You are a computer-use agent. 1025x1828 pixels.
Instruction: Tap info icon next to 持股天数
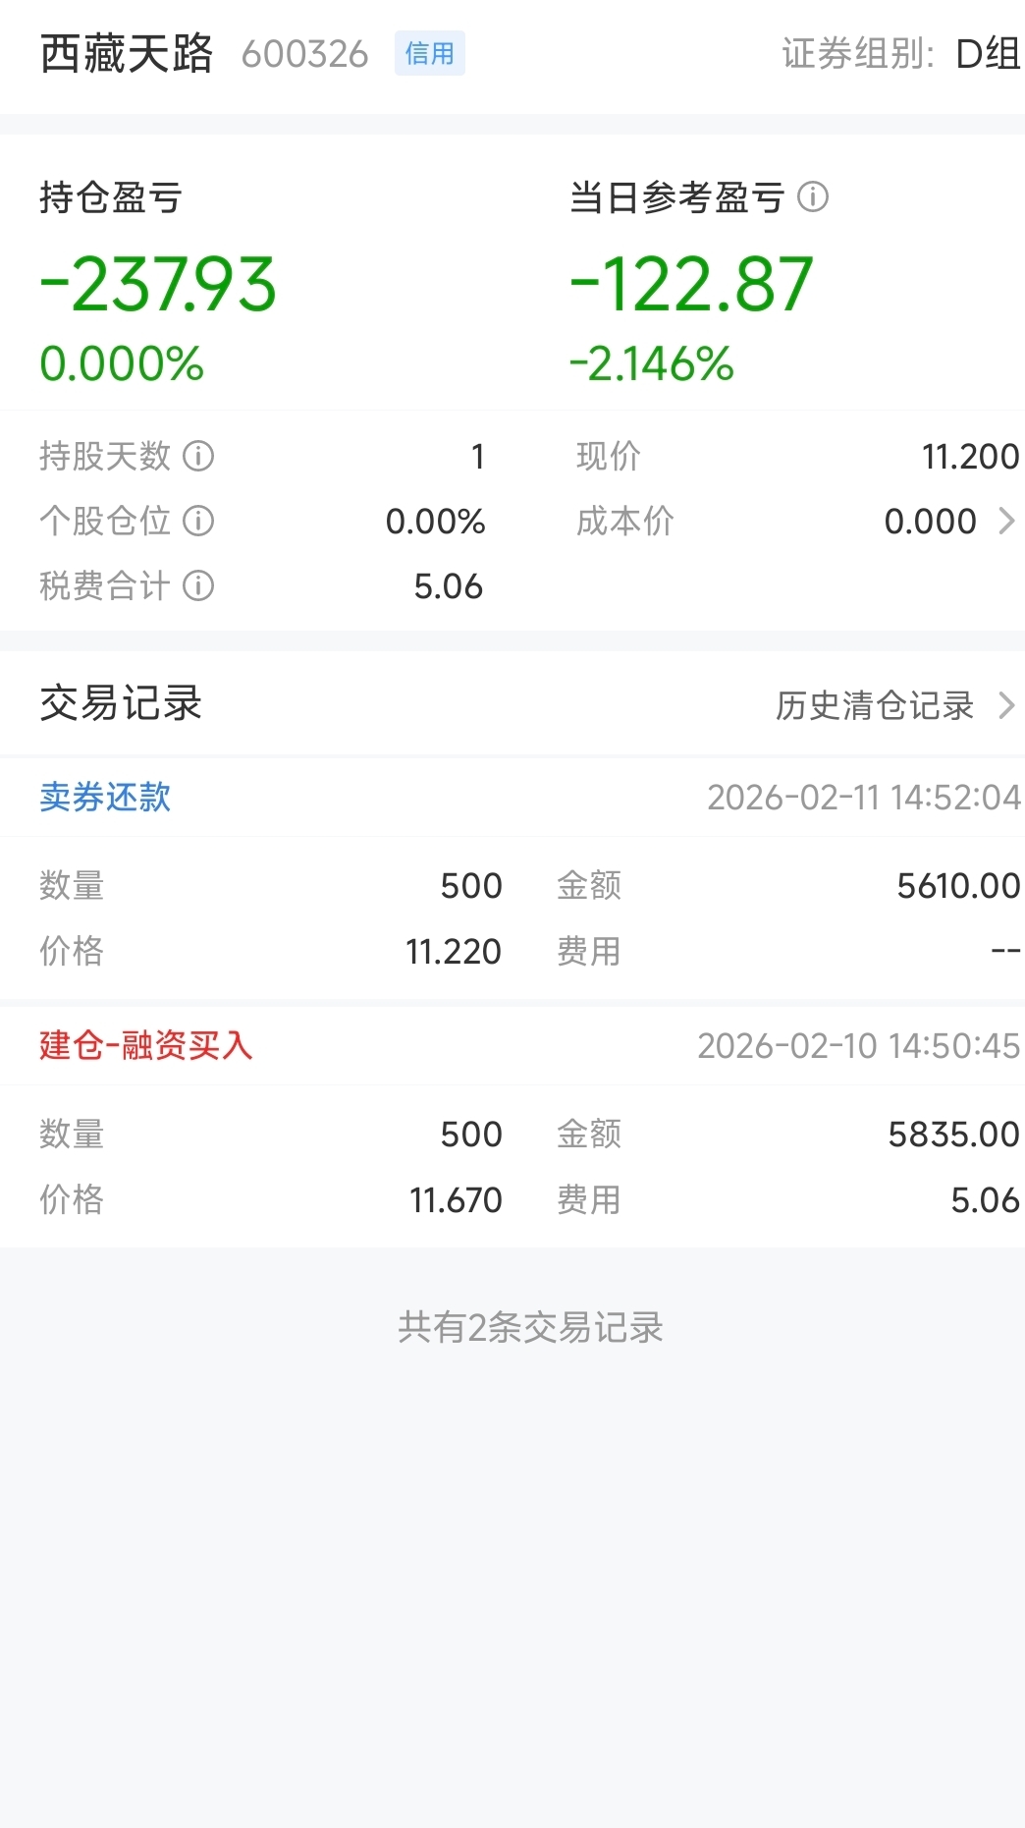coord(198,456)
